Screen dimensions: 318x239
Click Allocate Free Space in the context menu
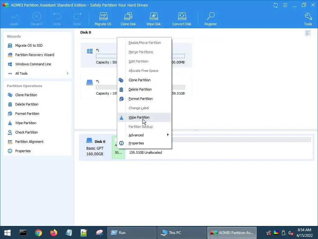[144, 71]
